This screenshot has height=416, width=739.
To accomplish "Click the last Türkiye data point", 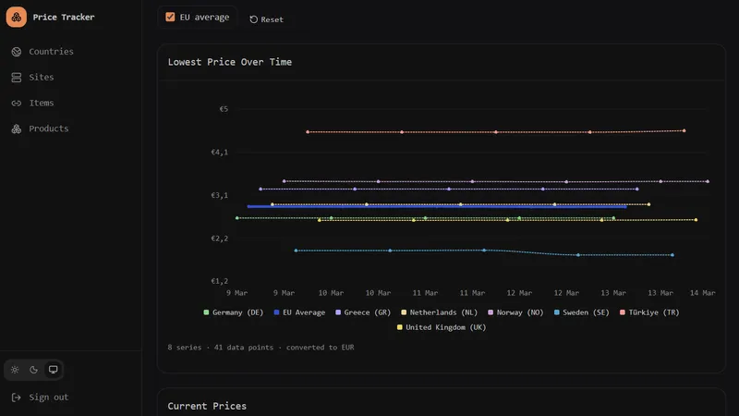I will [684, 130].
